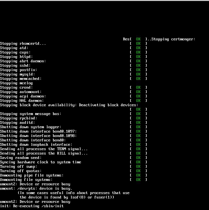
Task: Select 'Shutting down loopback interface:' line
Action: (x=36, y=145)
